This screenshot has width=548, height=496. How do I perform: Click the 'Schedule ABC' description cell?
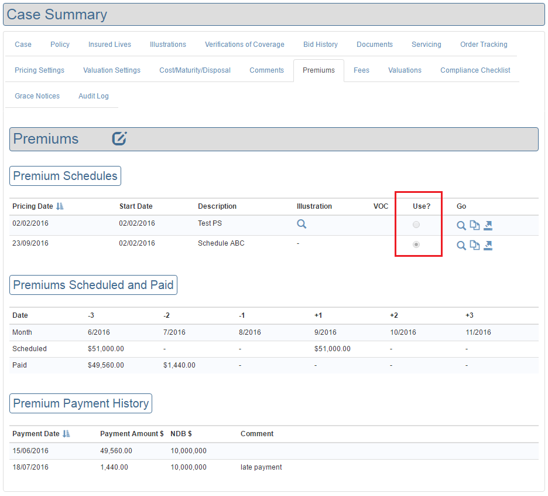[221, 243]
